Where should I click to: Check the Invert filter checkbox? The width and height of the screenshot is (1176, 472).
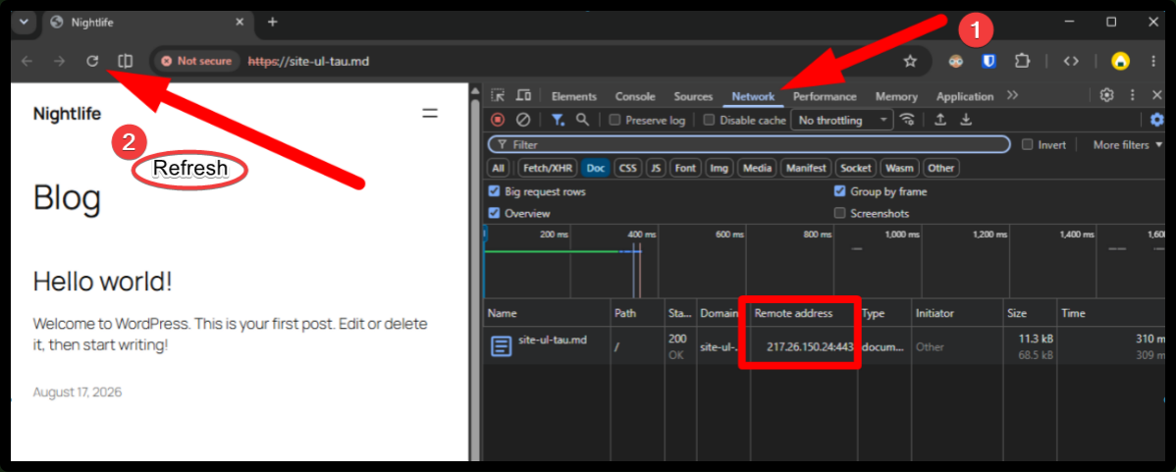click(x=1027, y=144)
